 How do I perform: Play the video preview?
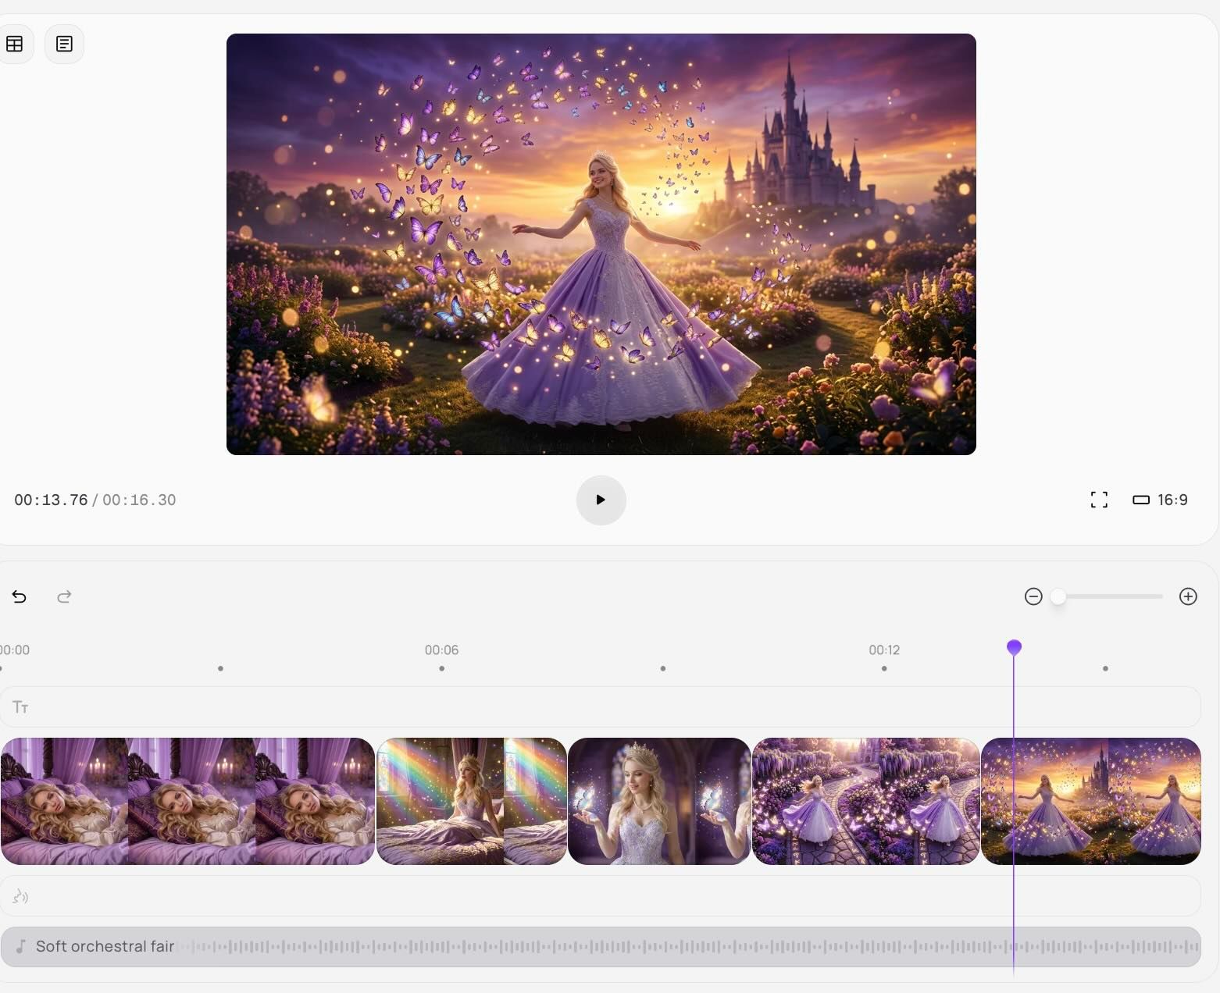coord(601,500)
